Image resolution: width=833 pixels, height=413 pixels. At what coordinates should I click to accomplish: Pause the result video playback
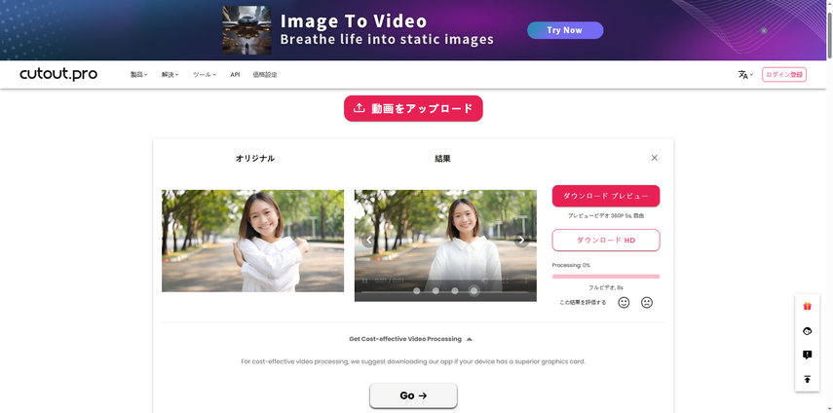click(x=364, y=281)
